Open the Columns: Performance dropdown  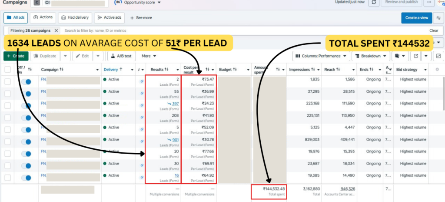coord(321,56)
